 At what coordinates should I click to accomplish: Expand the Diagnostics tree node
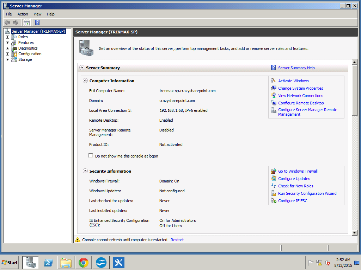pyautogui.click(x=8, y=48)
